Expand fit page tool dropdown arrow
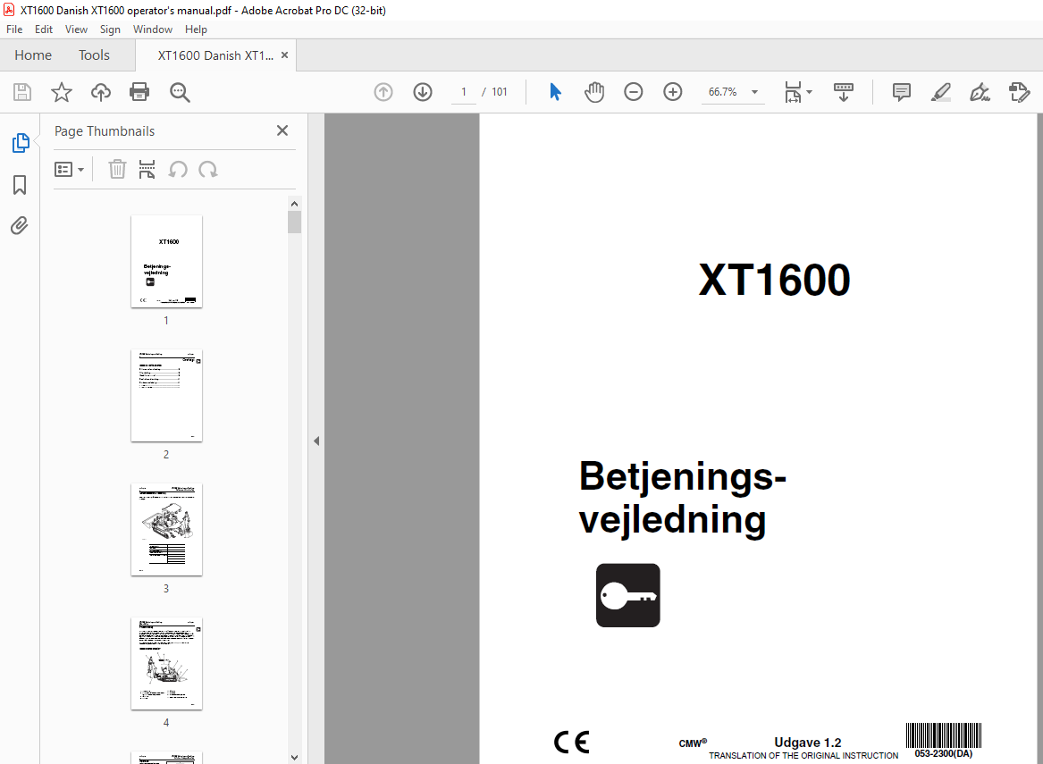1043x764 pixels. [810, 92]
